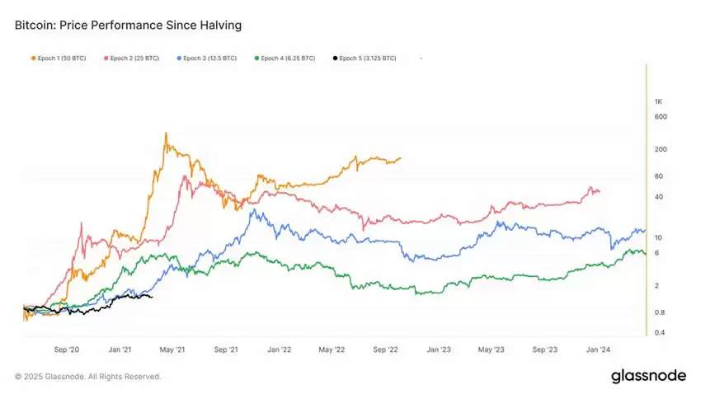Click the 'Sep '20' x-axis label
Screen dimensions: 701x394
pos(68,349)
